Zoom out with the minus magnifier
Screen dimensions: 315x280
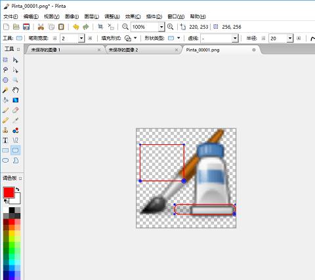pyautogui.click(x=125, y=27)
